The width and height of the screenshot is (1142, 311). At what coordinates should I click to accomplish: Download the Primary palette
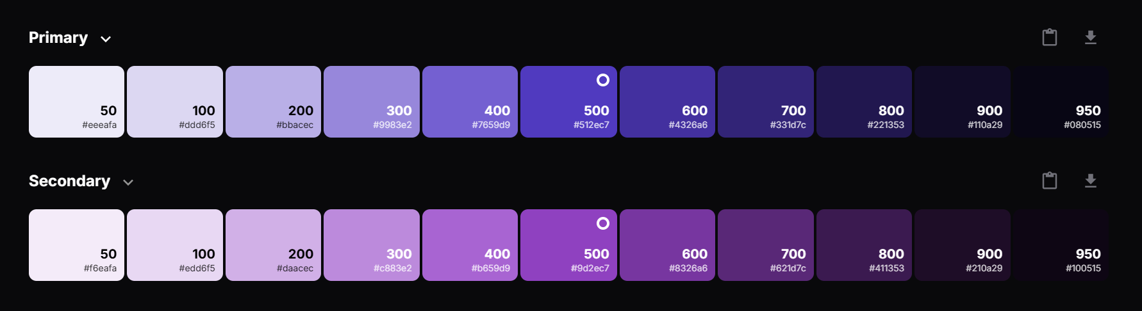(1091, 38)
